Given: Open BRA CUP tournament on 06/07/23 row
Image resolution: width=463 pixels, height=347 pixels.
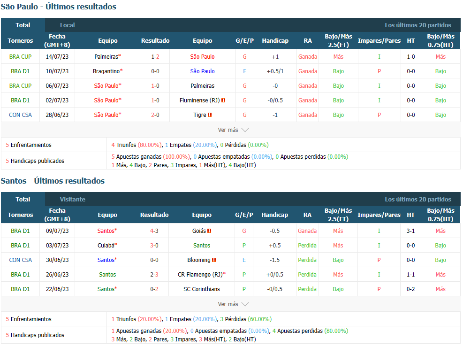Looking at the screenshot, I should click(x=20, y=86).
